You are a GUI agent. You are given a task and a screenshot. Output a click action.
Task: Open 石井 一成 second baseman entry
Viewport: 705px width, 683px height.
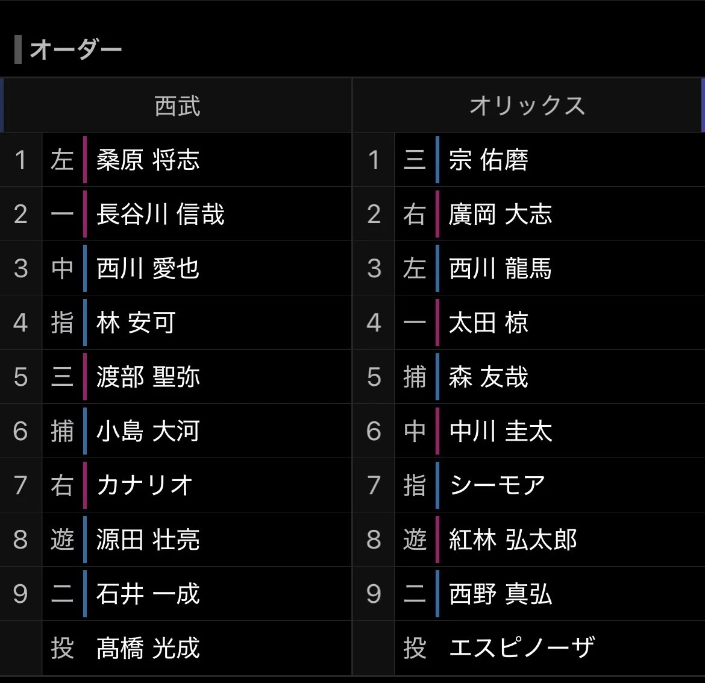coord(148,593)
